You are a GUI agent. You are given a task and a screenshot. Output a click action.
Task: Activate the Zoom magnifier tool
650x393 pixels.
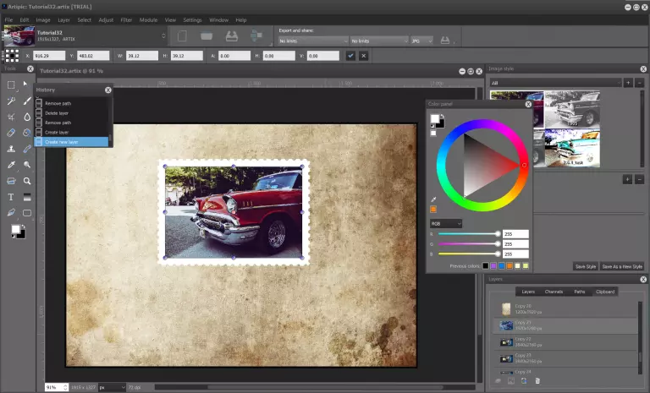tap(27, 181)
